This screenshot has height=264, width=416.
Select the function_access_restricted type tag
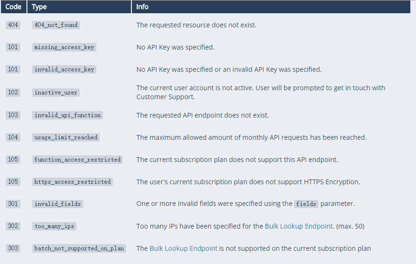click(78, 160)
